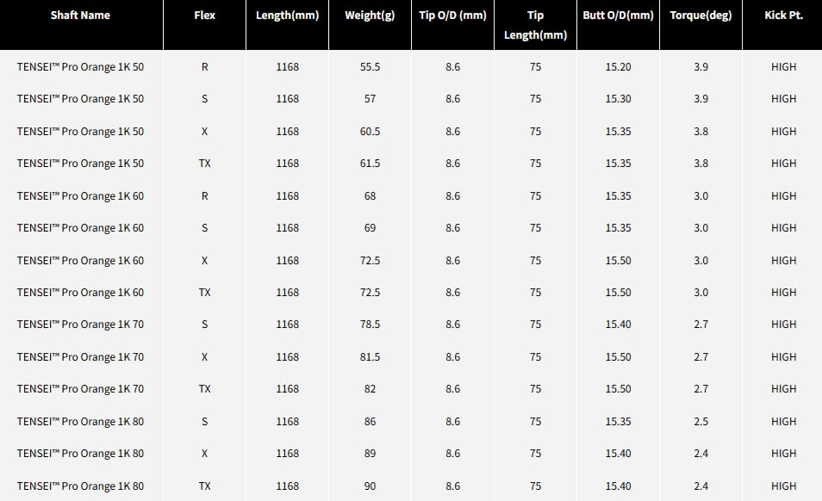The width and height of the screenshot is (822, 501).
Task: Select the weight value 90 cell
Action: tap(370, 486)
